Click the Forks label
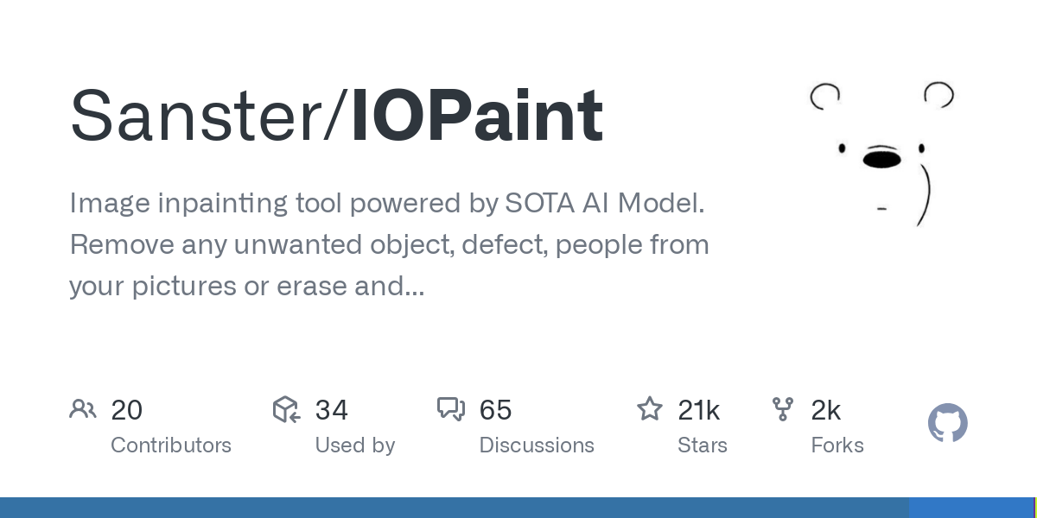 tap(837, 445)
